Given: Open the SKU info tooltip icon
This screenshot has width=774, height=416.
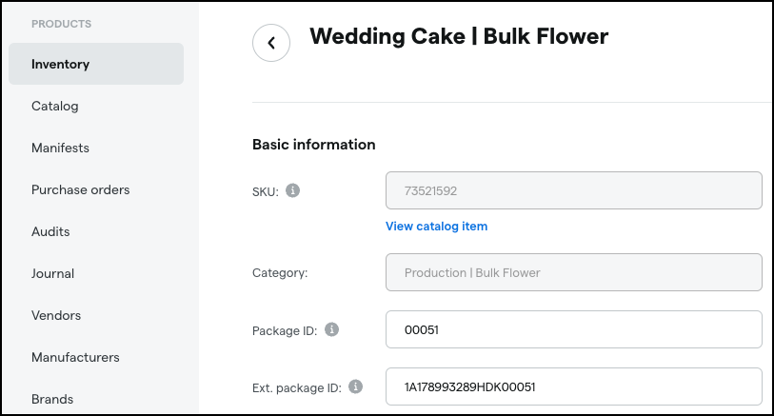Looking at the screenshot, I should 292,190.
